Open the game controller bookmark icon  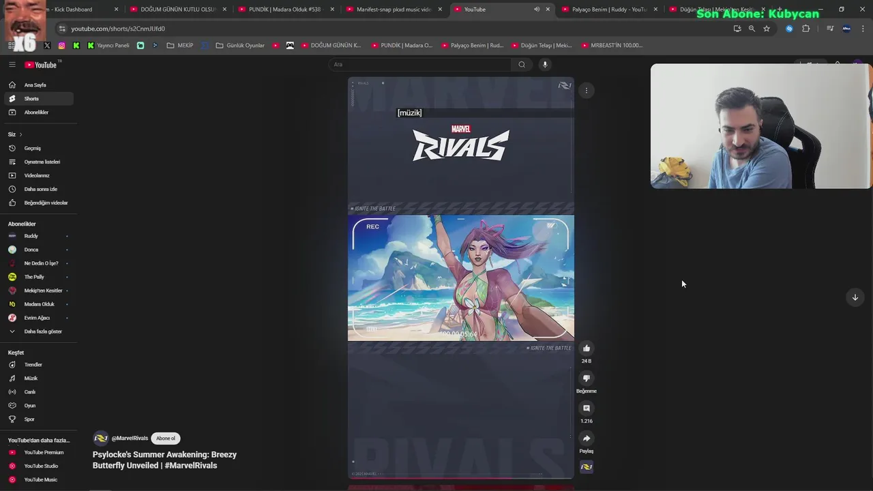click(x=290, y=46)
